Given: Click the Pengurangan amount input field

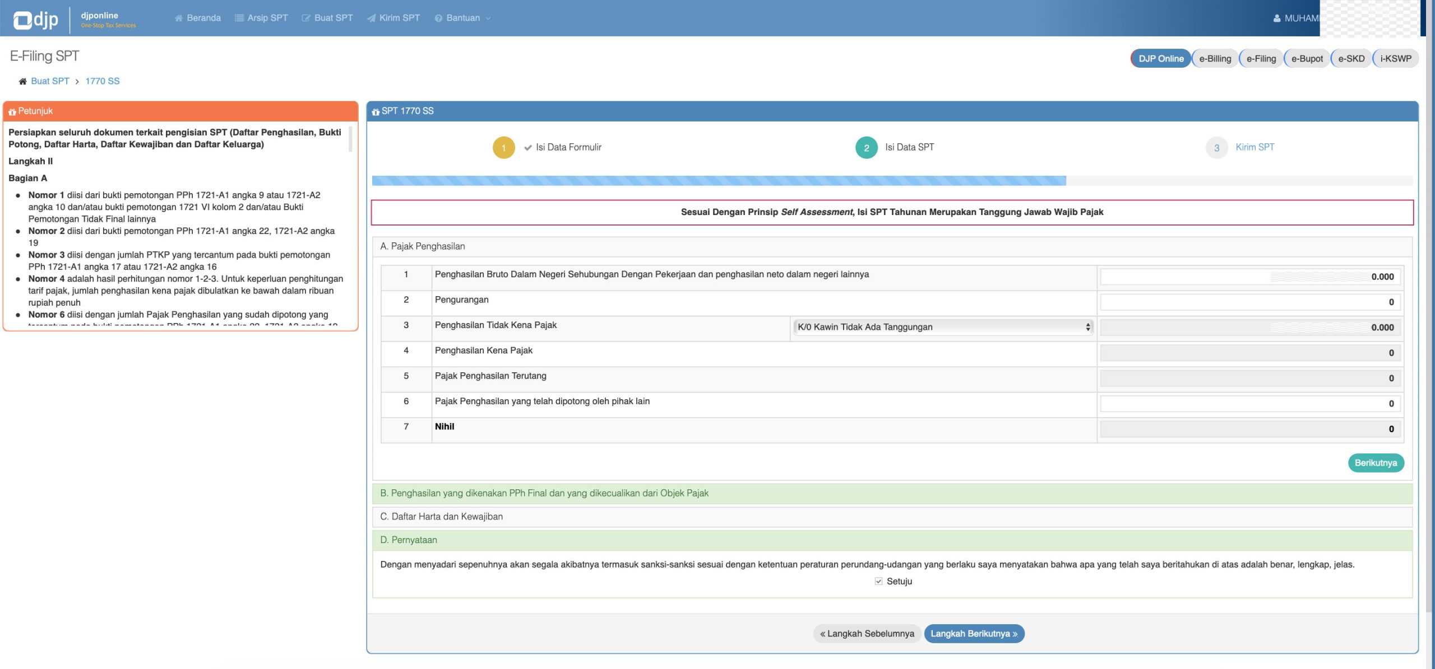Looking at the screenshot, I should pos(1249,302).
